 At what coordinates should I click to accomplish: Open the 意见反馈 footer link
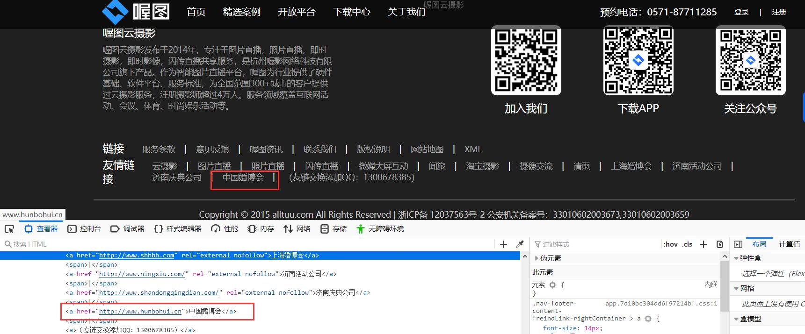(213, 149)
